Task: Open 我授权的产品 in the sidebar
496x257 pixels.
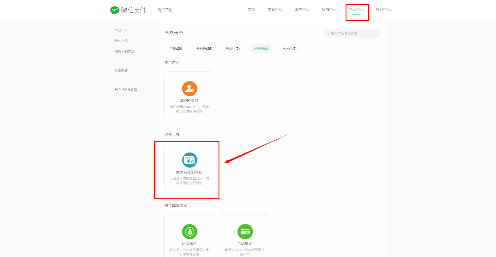Action: coord(124,52)
